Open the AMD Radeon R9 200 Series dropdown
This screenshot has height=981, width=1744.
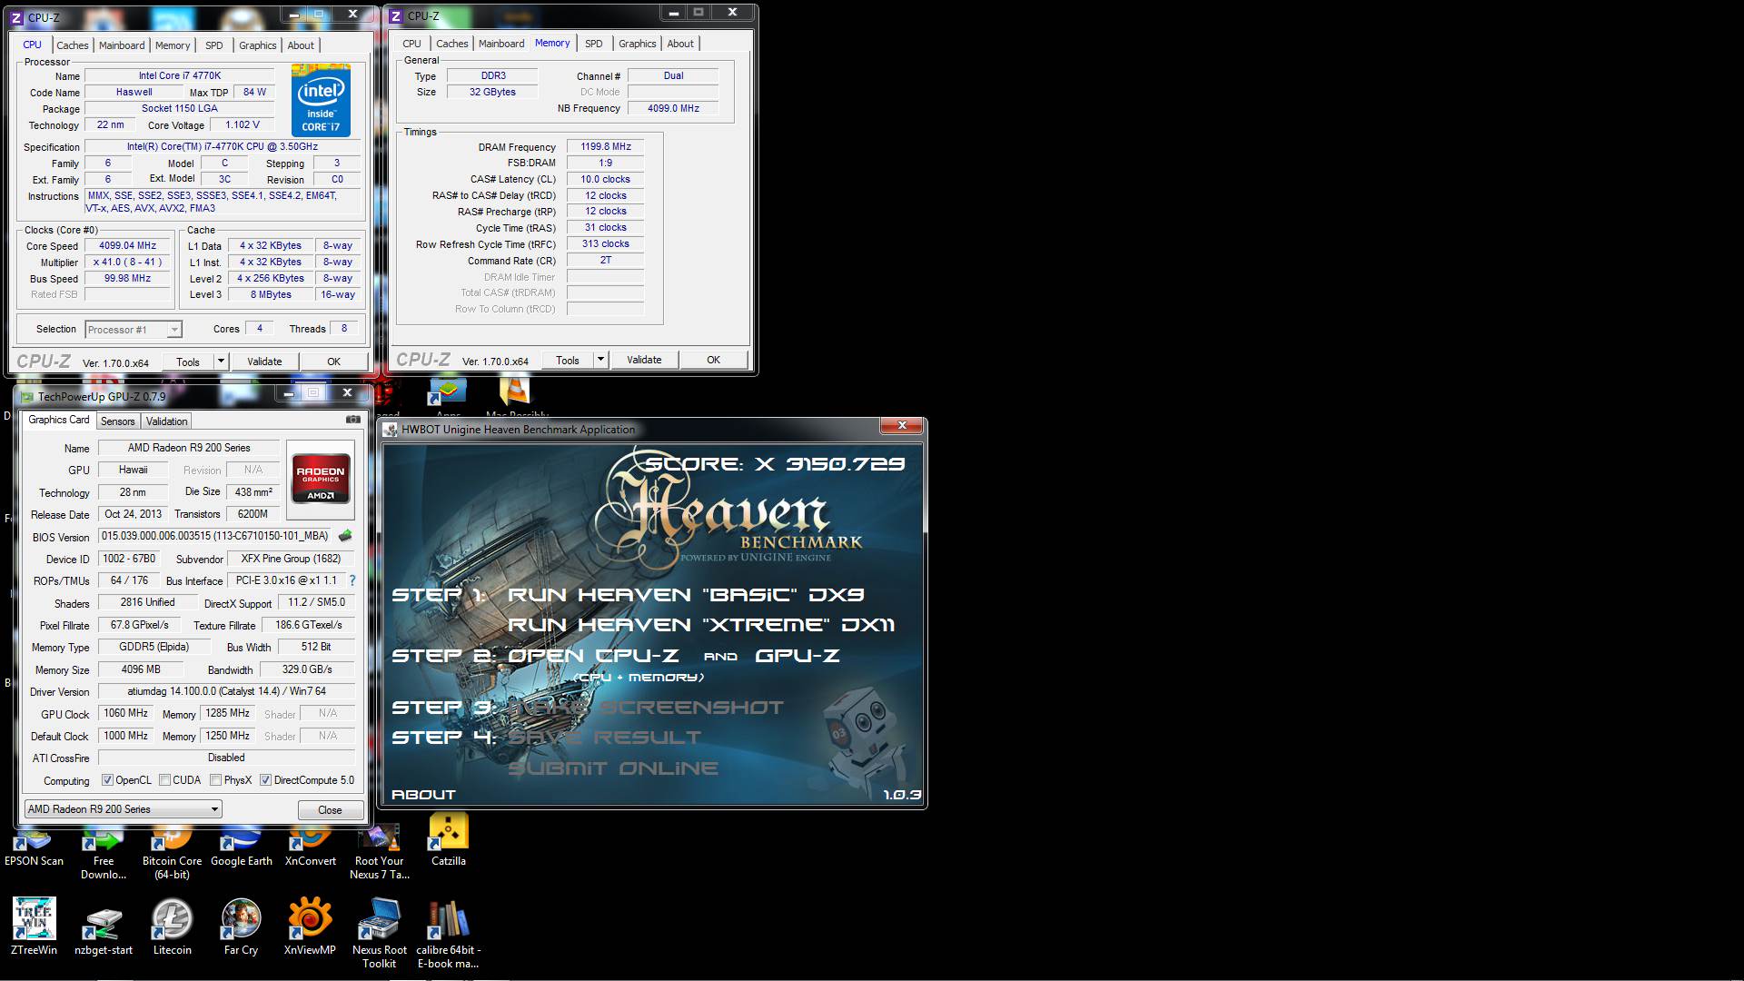123,809
